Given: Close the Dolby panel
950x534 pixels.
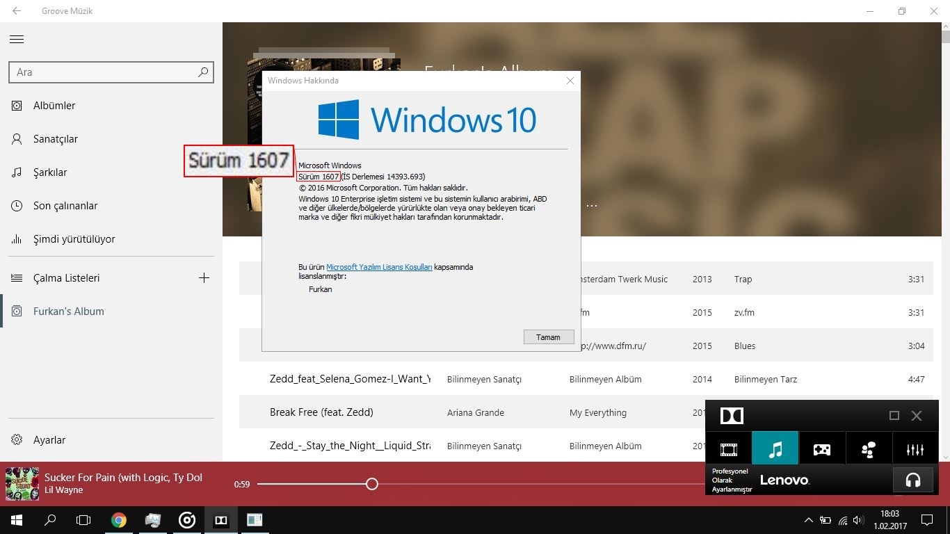Looking at the screenshot, I should point(917,416).
